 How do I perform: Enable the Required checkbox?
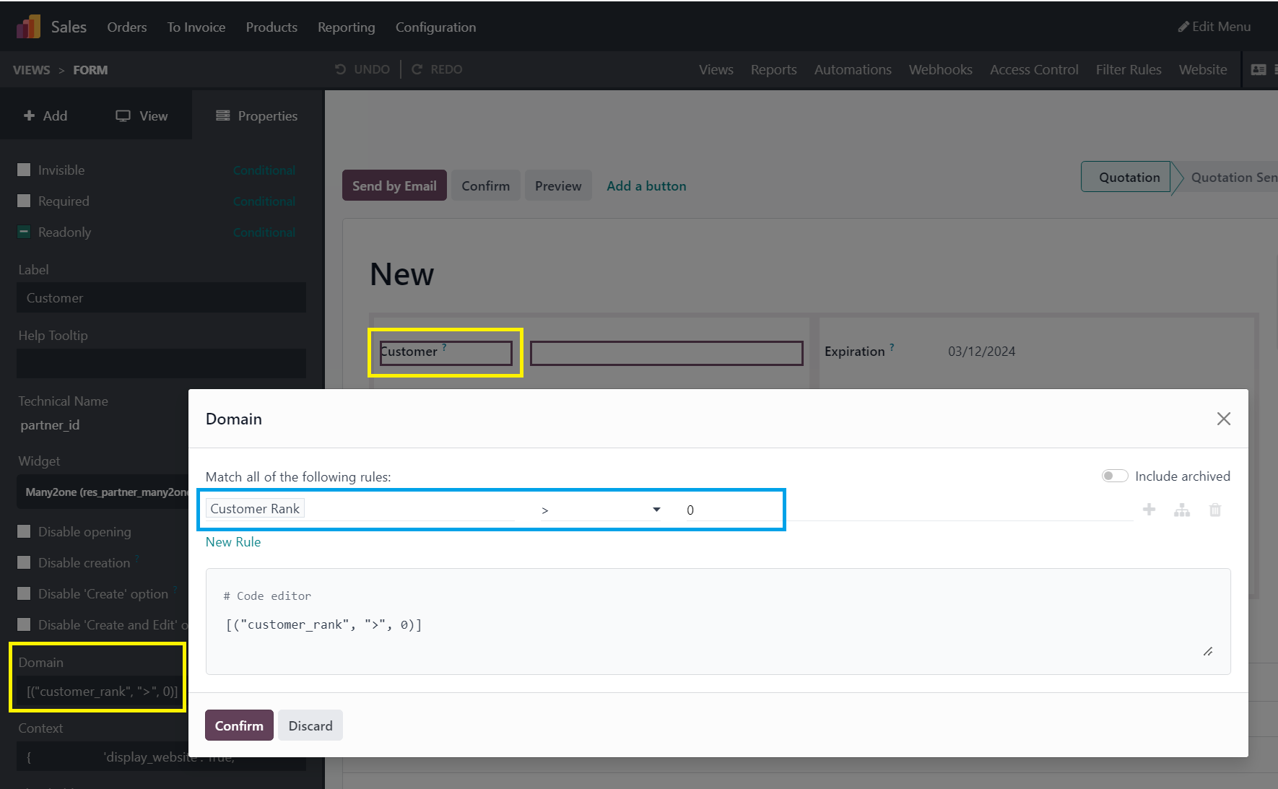click(24, 201)
